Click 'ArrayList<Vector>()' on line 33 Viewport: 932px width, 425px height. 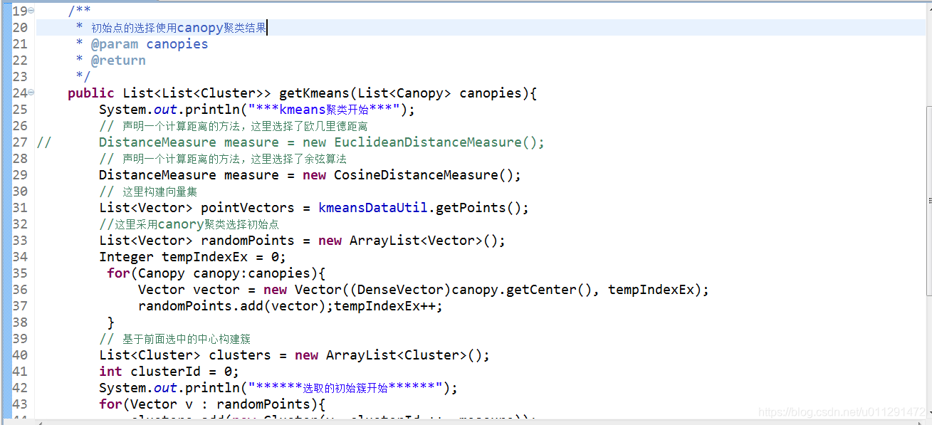[x=424, y=241]
